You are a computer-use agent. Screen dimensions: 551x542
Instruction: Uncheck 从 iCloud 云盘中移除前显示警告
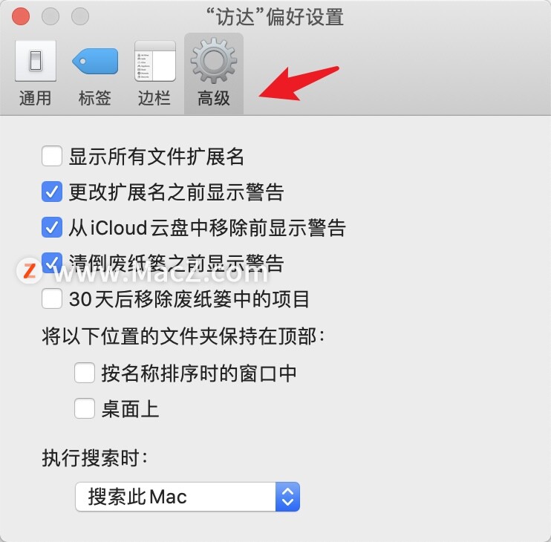pyautogui.click(x=52, y=227)
